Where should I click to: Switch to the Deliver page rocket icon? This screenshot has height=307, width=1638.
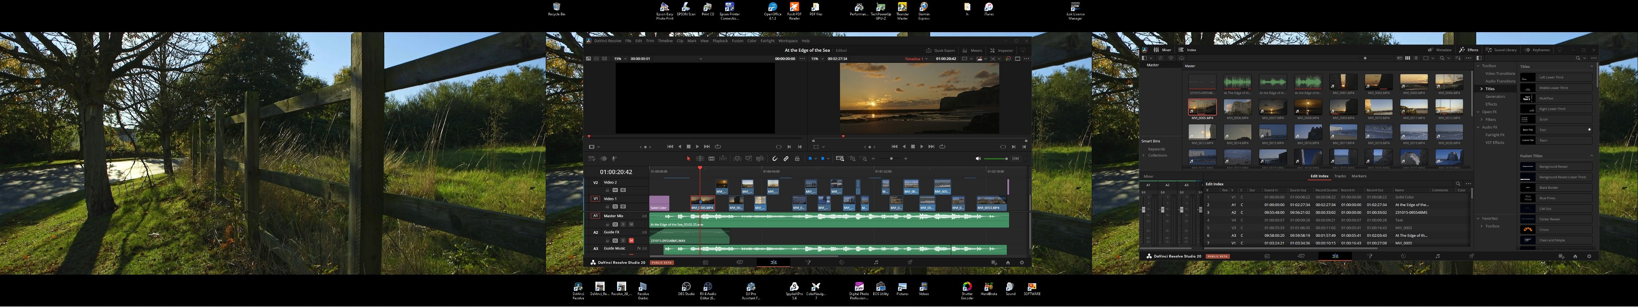tap(910, 262)
